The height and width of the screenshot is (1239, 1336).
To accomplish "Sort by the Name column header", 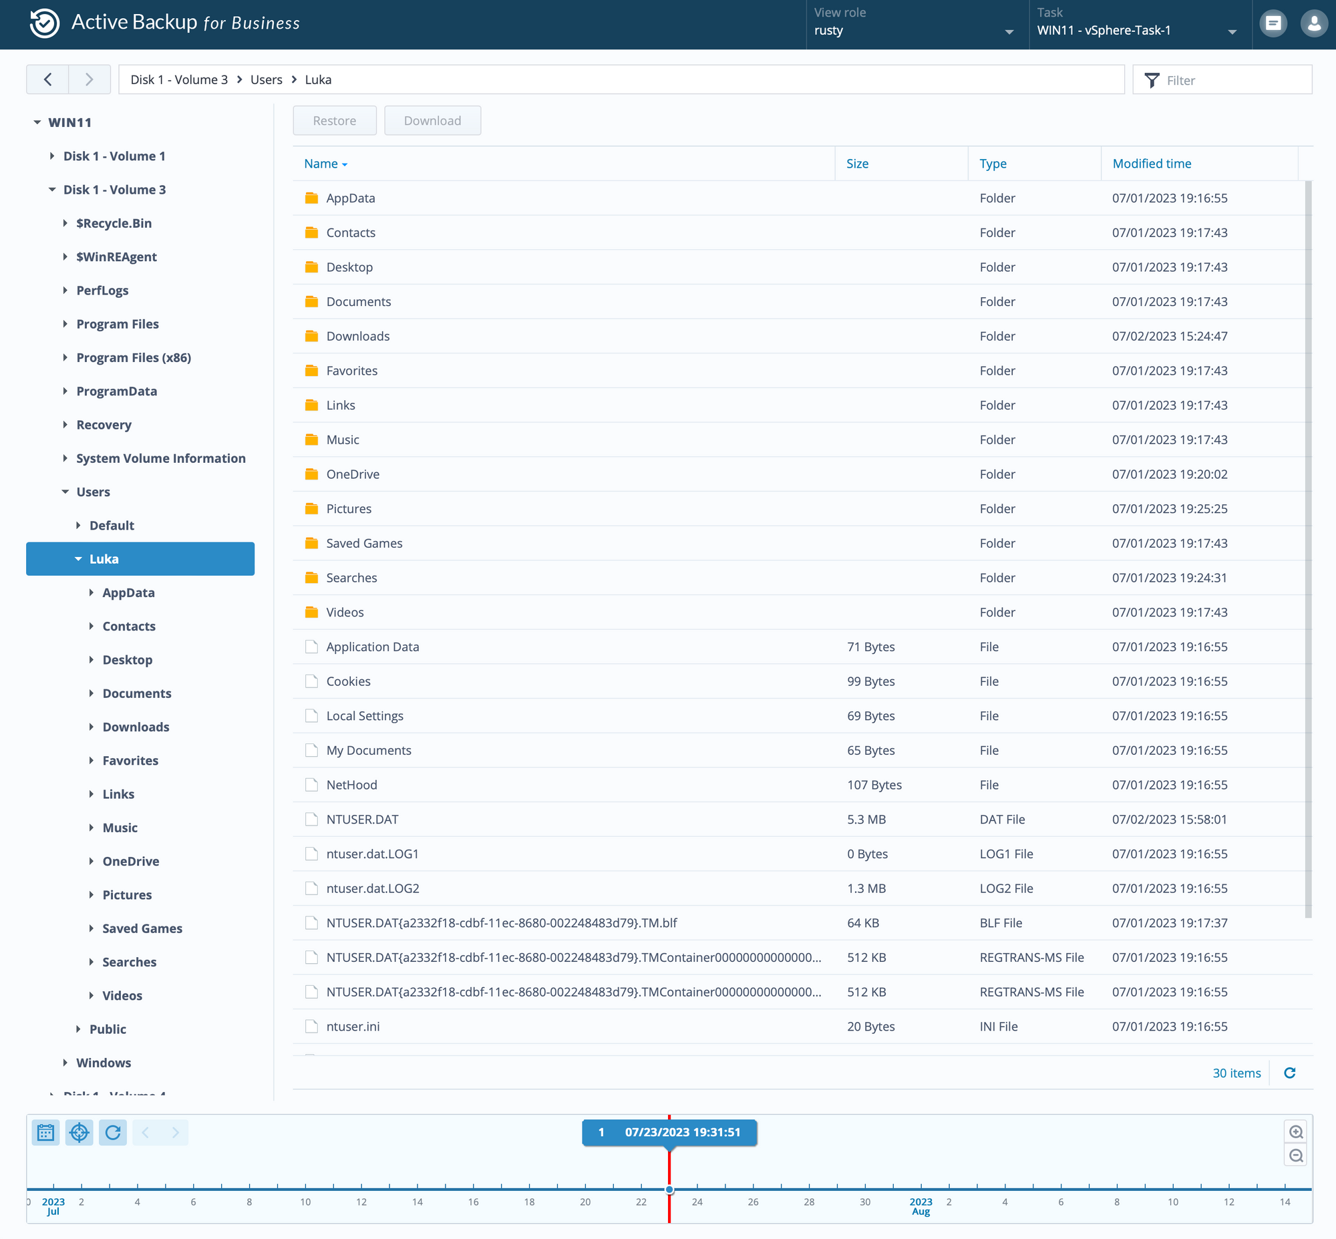I will coord(564,164).
